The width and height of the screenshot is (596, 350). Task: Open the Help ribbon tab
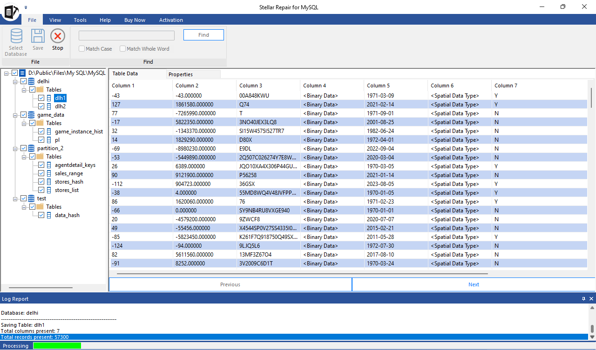105,20
